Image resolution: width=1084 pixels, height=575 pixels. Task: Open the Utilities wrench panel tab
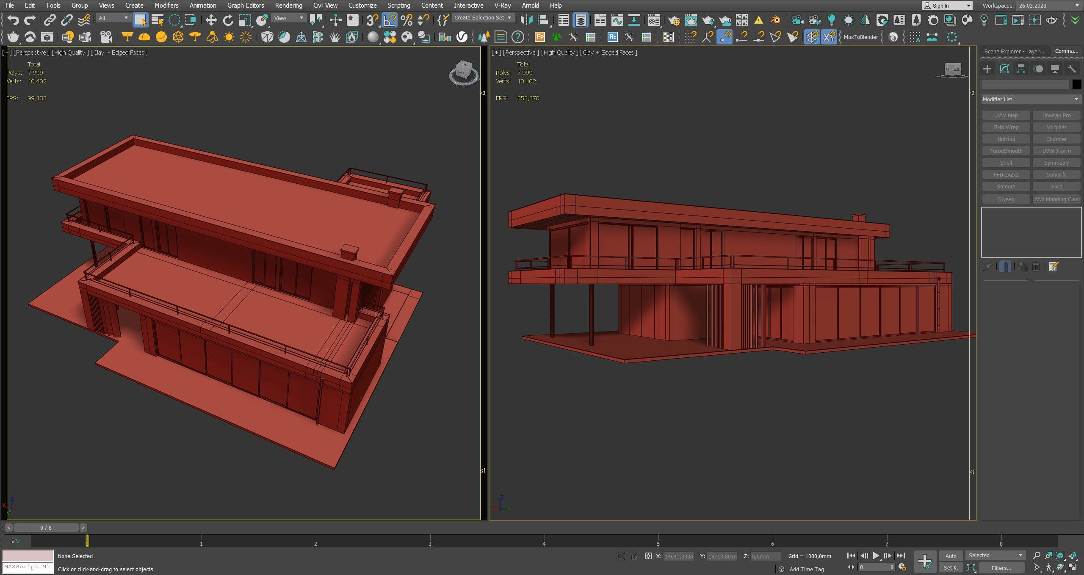point(1072,69)
